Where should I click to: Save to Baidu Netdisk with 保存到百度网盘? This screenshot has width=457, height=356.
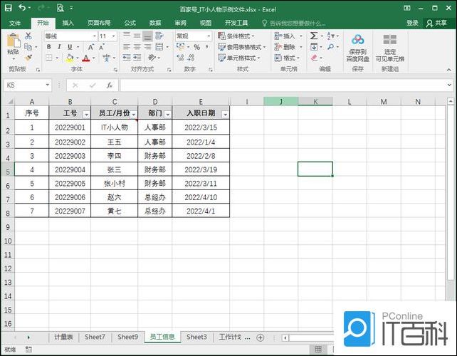point(357,48)
